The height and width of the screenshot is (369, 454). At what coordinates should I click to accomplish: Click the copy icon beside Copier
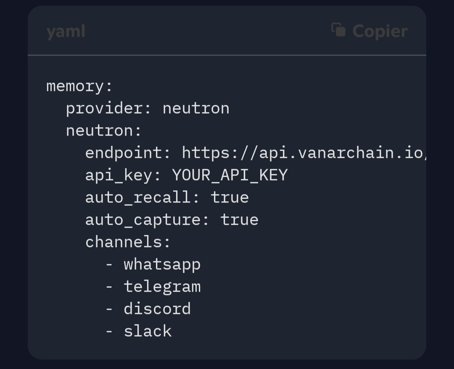[338, 30]
